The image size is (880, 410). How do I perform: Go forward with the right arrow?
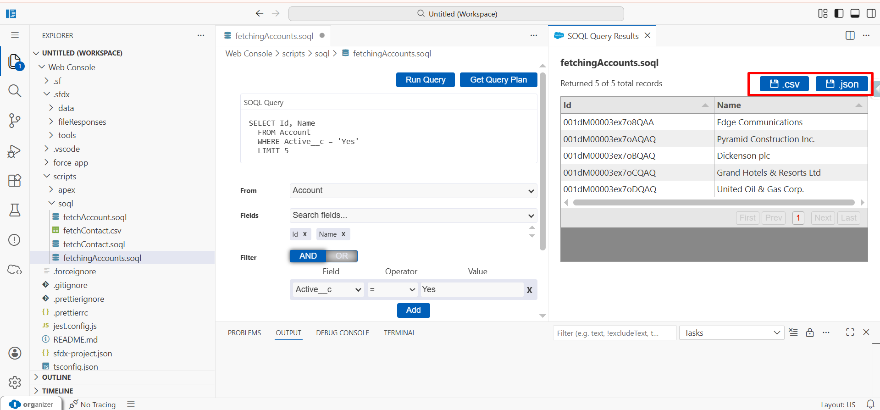[276, 13]
